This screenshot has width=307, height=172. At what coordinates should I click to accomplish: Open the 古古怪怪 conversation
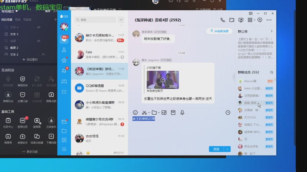pyautogui.click(x=99, y=138)
